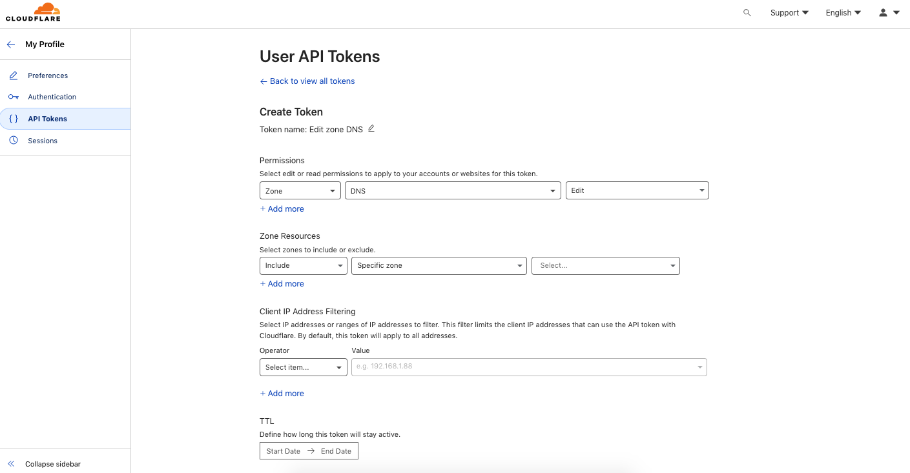Click the back arrow beside My Profile
The height and width of the screenshot is (473, 910).
click(x=10, y=45)
